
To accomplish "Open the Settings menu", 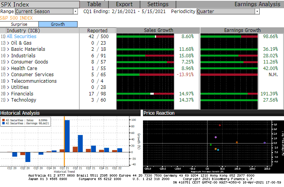I will [x=158, y=4].
